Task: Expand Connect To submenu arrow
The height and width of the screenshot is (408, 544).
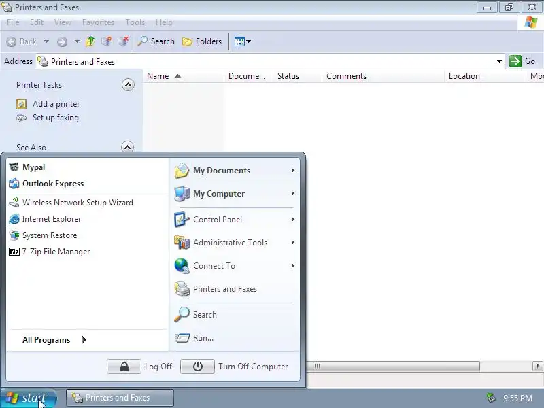Action: click(x=293, y=266)
